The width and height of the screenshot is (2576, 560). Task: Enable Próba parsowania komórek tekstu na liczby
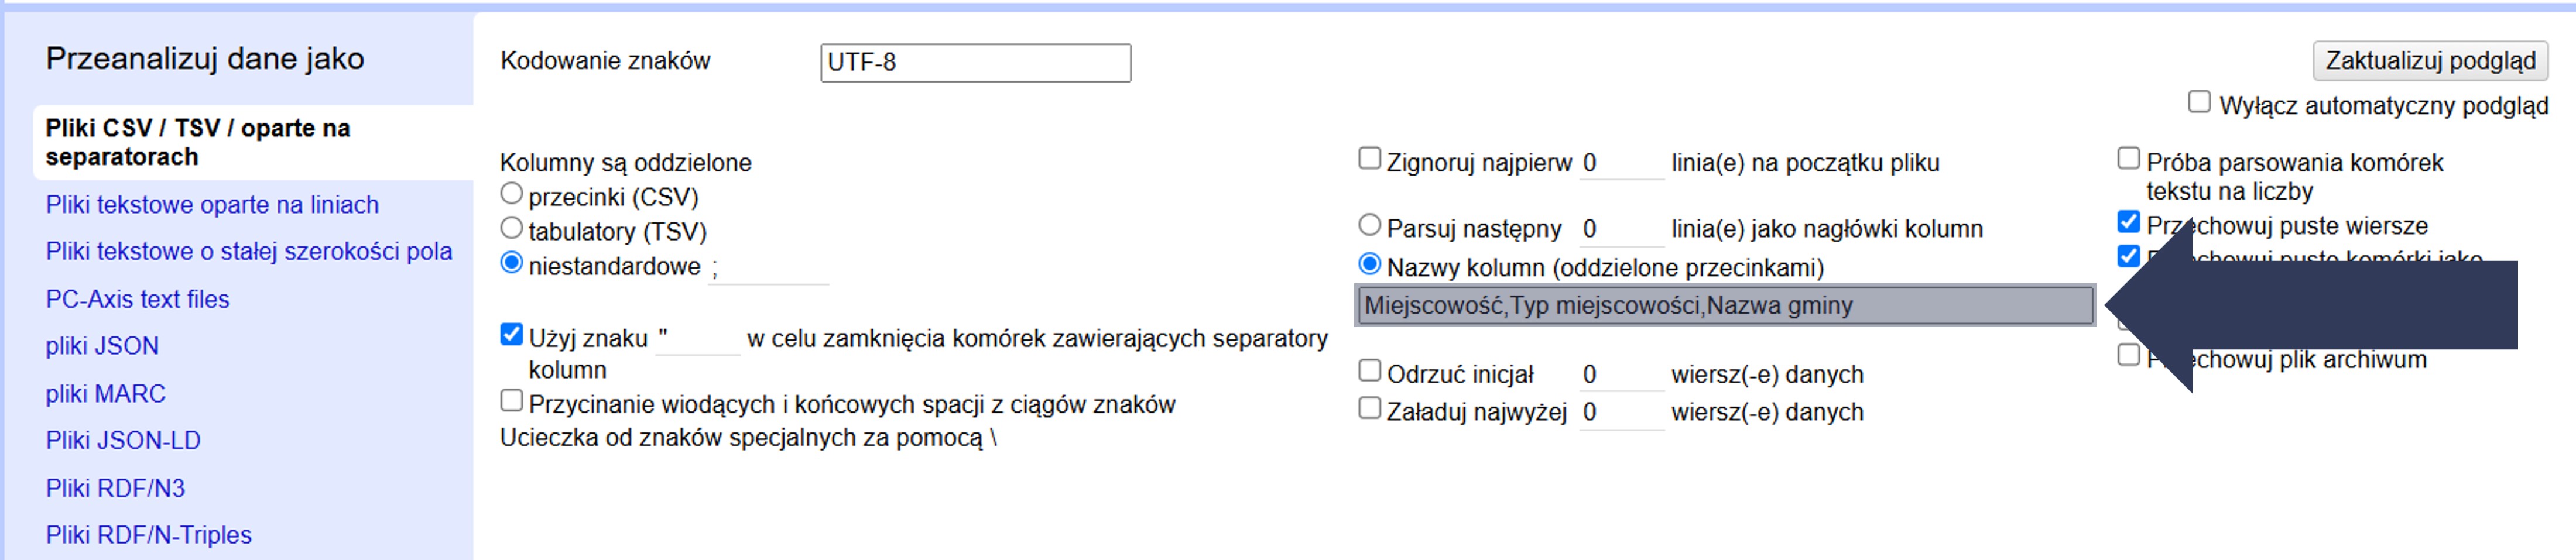pyautogui.click(x=2128, y=159)
